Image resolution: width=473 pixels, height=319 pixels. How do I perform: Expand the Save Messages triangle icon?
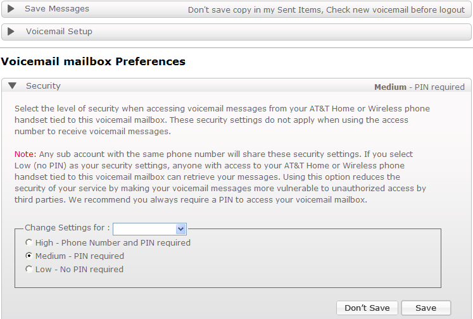coord(11,9)
